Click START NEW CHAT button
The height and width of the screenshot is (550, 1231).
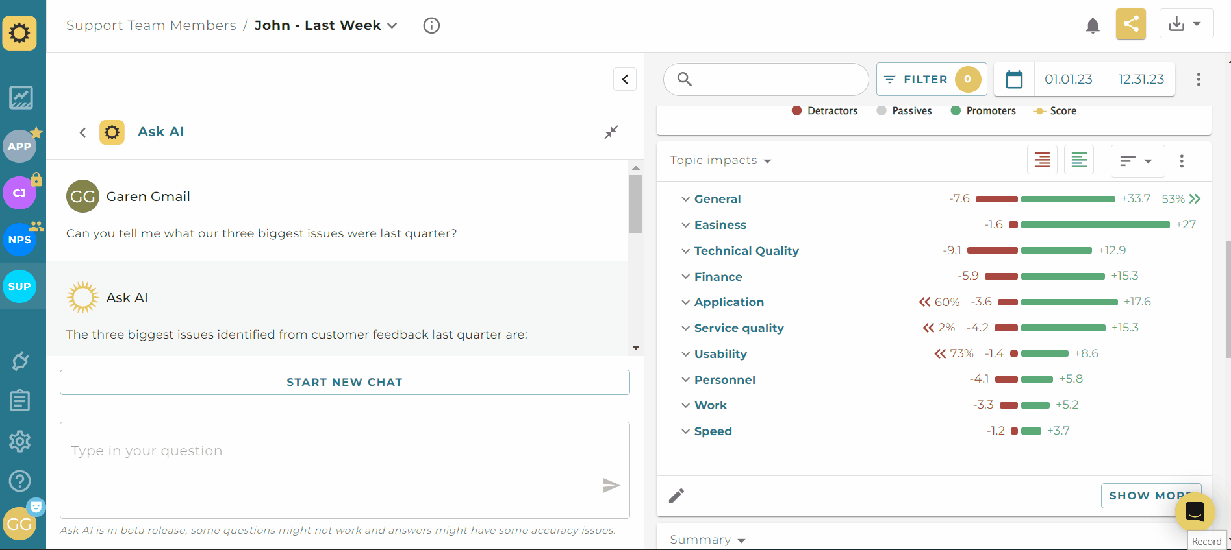click(x=345, y=382)
